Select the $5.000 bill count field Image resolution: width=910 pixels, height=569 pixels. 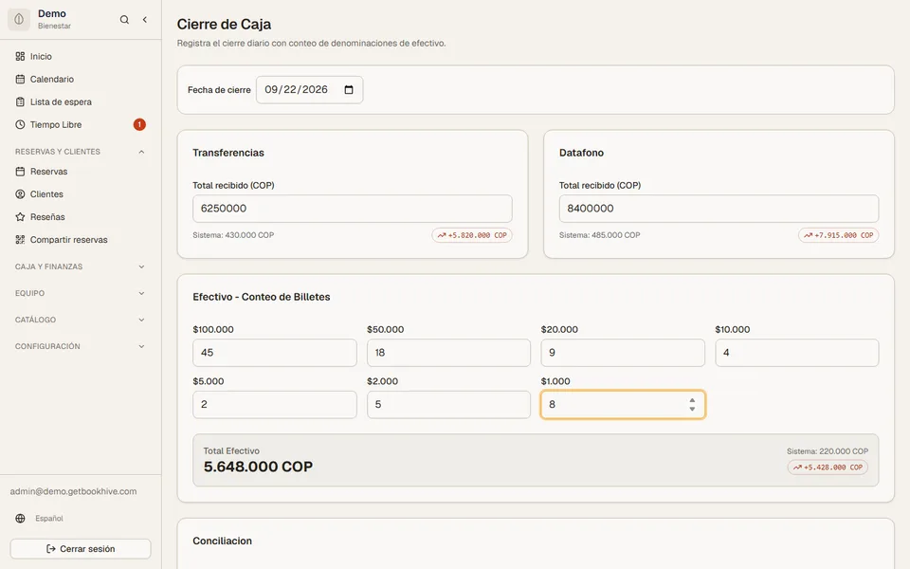pyautogui.click(x=275, y=405)
